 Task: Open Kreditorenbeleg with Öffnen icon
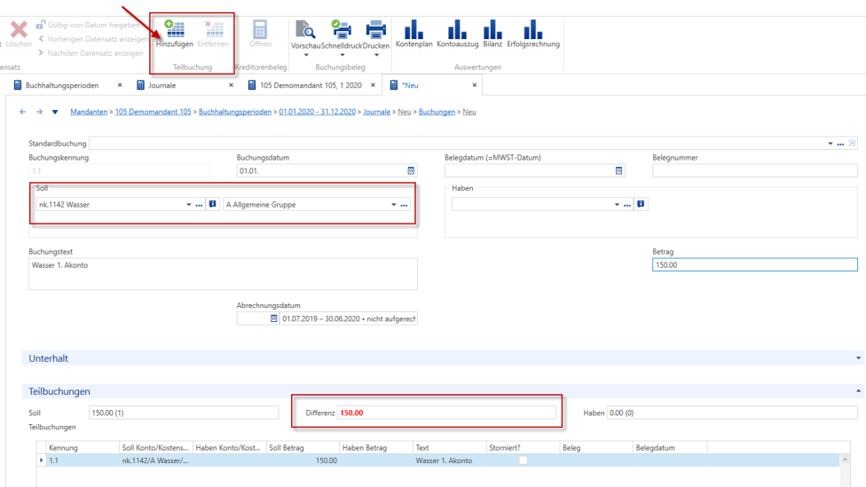pyautogui.click(x=260, y=29)
